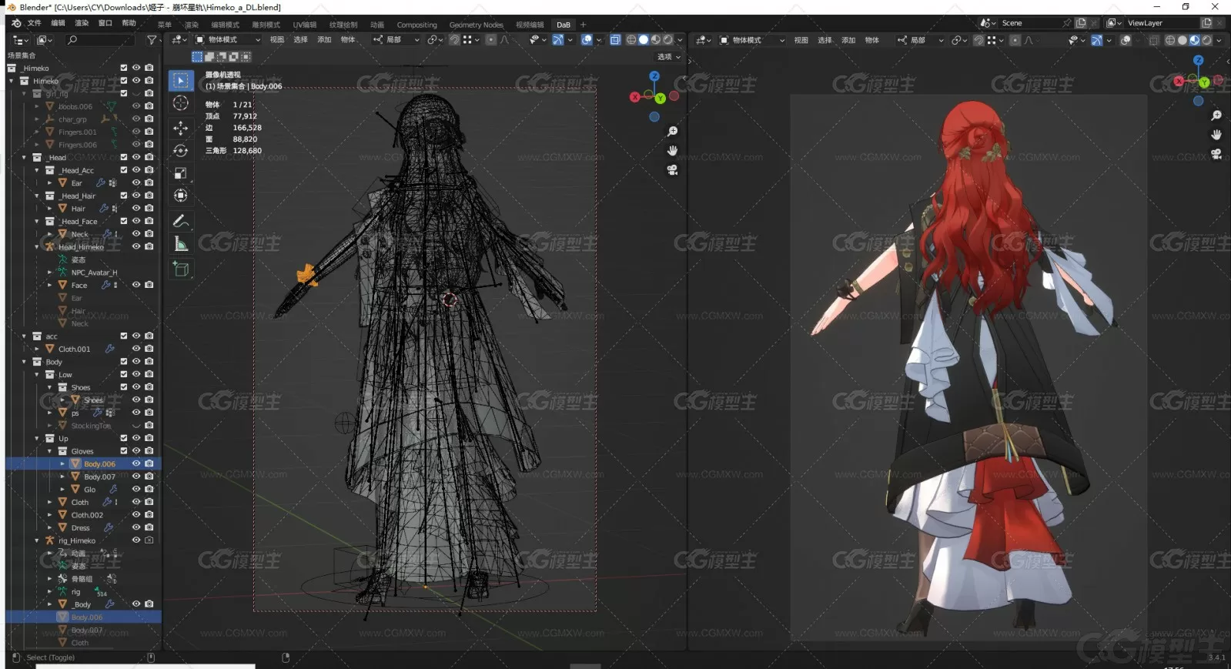Uncheck the Body collection checkbox
Screen dimensions: 1231x669
pos(124,362)
